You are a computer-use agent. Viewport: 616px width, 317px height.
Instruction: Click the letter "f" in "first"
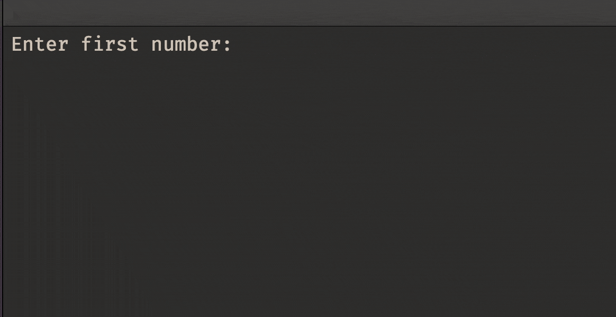87,44
